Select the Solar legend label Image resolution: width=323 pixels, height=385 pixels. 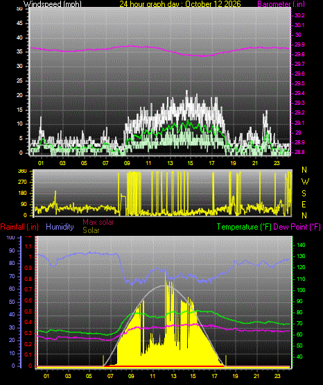91,230
